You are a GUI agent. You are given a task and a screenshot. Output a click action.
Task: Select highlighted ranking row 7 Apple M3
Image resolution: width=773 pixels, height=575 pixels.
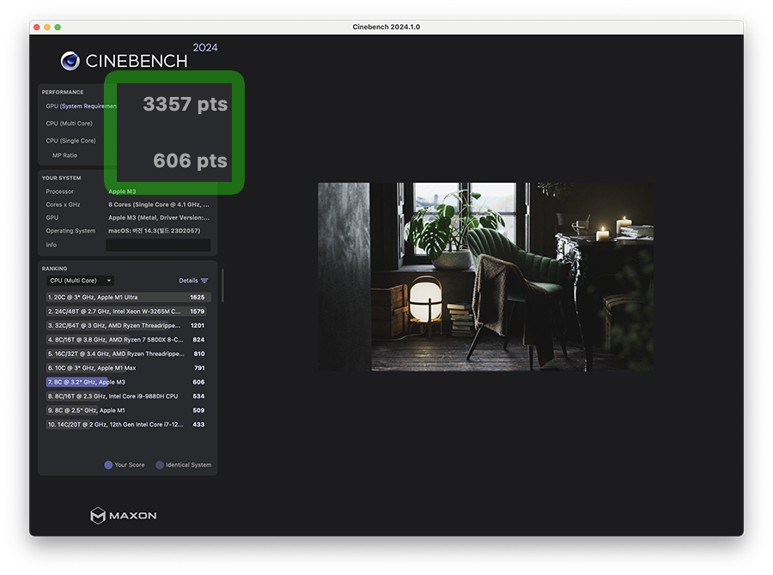point(128,383)
